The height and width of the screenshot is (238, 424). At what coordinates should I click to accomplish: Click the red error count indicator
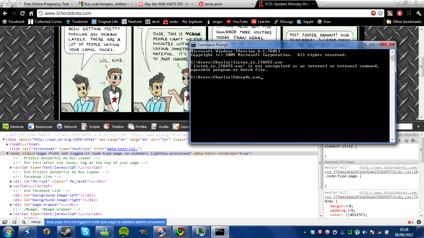click(410, 222)
